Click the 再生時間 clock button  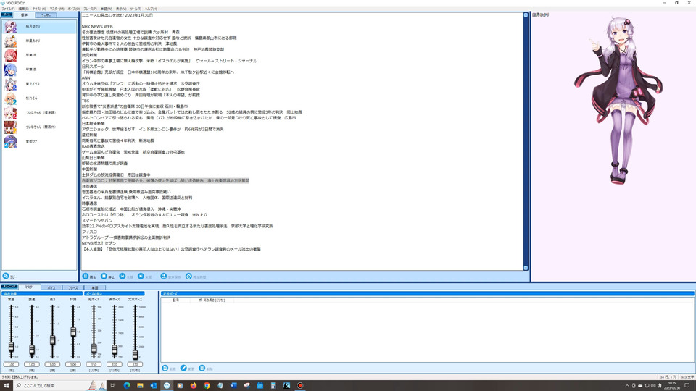tap(196, 277)
